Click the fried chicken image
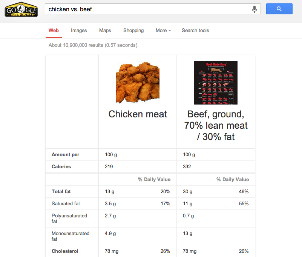The width and height of the screenshot is (302, 257). pyautogui.click(x=138, y=83)
